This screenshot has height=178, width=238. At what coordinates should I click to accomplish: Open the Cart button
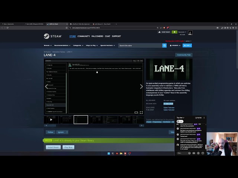click(187, 45)
